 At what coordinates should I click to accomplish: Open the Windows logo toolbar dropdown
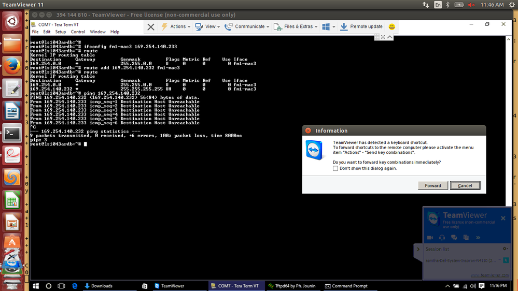(x=328, y=27)
